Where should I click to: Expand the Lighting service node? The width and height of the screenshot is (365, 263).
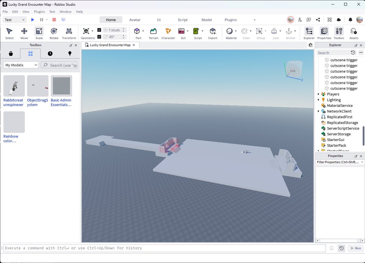tap(318, 100)
